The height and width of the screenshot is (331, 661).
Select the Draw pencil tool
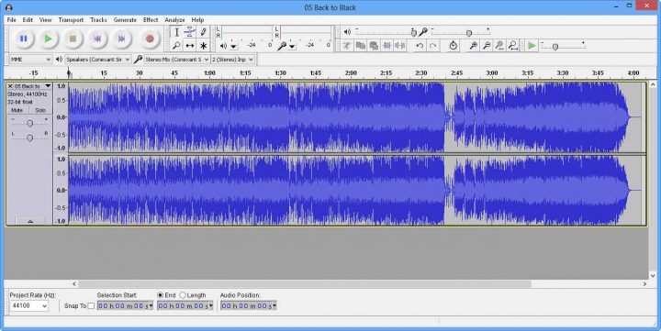(x=203, y=31)
